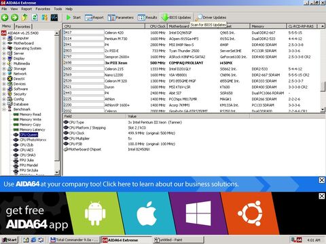Screen dimensions: 326x244
Task: Sort by the Memory column header
Action: tap(268, 26)
